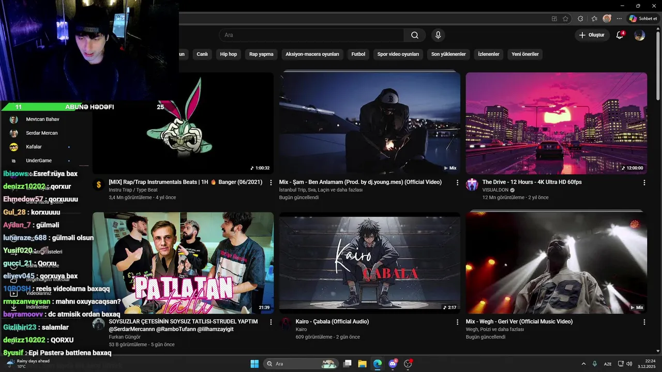The height and width of the screenshot is (372, 662).
Task: Click Microsoft Edge taskbar icon
Action: [x=378, y=364]
